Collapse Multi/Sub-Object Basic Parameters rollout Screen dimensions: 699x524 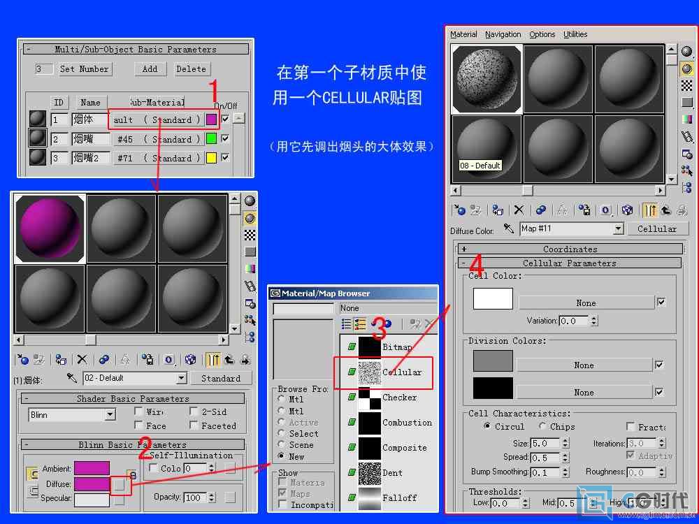(136, 49)
